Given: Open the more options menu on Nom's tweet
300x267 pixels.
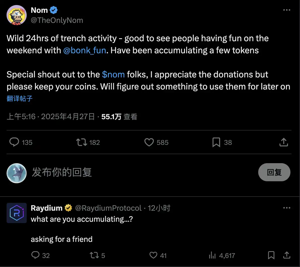Looking at the screenshot, I should pos(287,10).
